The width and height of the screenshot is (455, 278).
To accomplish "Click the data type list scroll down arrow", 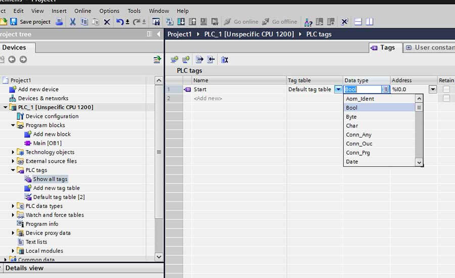I will pos(419,163).
